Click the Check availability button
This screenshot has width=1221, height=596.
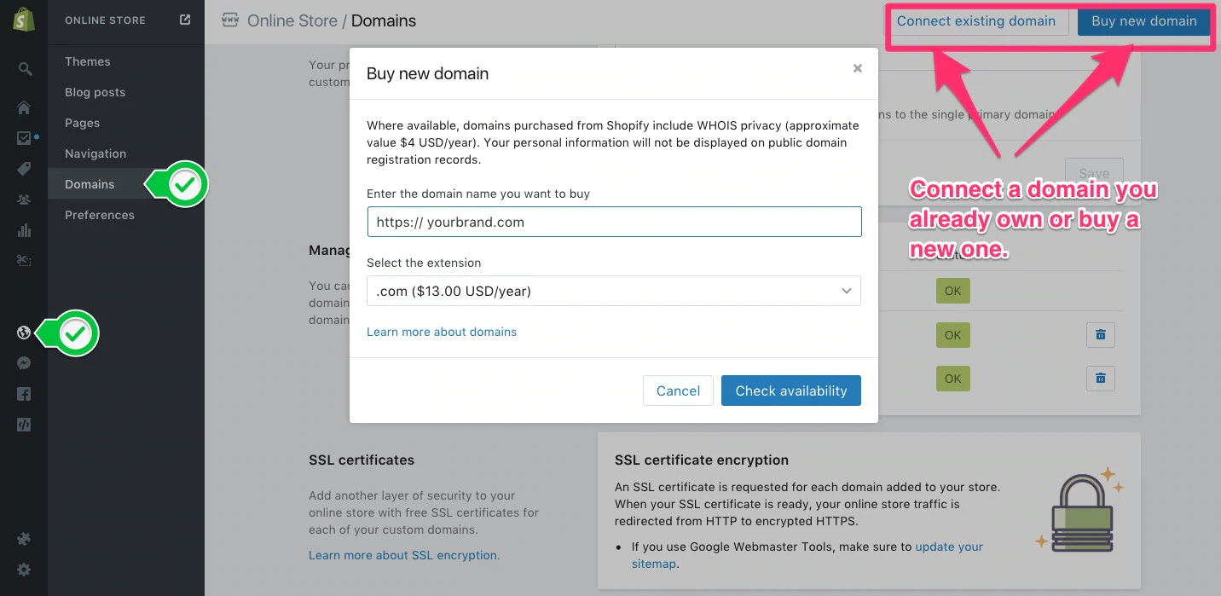(791, 391)
